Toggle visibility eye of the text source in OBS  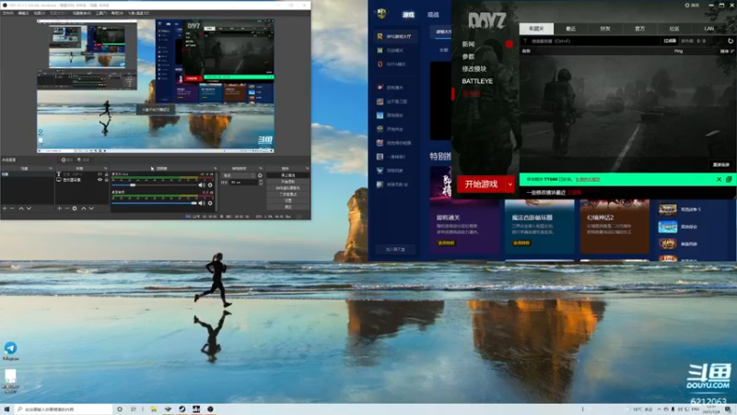click(x=99, y=174)
